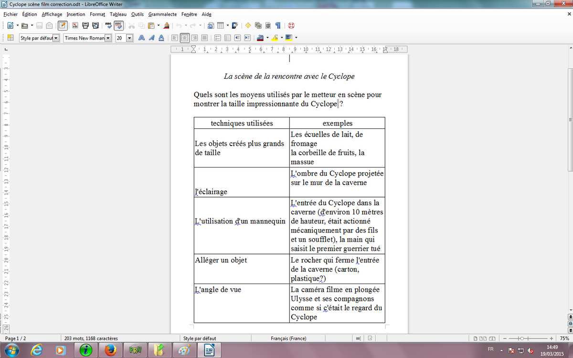Expand the Highlighting color dropdown arrow
This screenshot has width=573, height=358.
[x=282, y=38]
